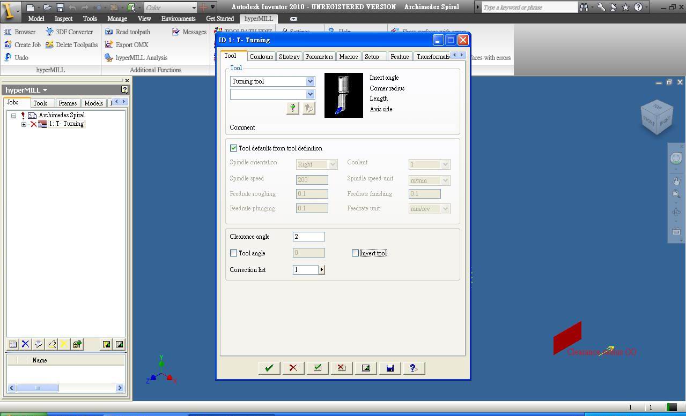Click the Pan hand icon in navigation bar

point(676,181)
